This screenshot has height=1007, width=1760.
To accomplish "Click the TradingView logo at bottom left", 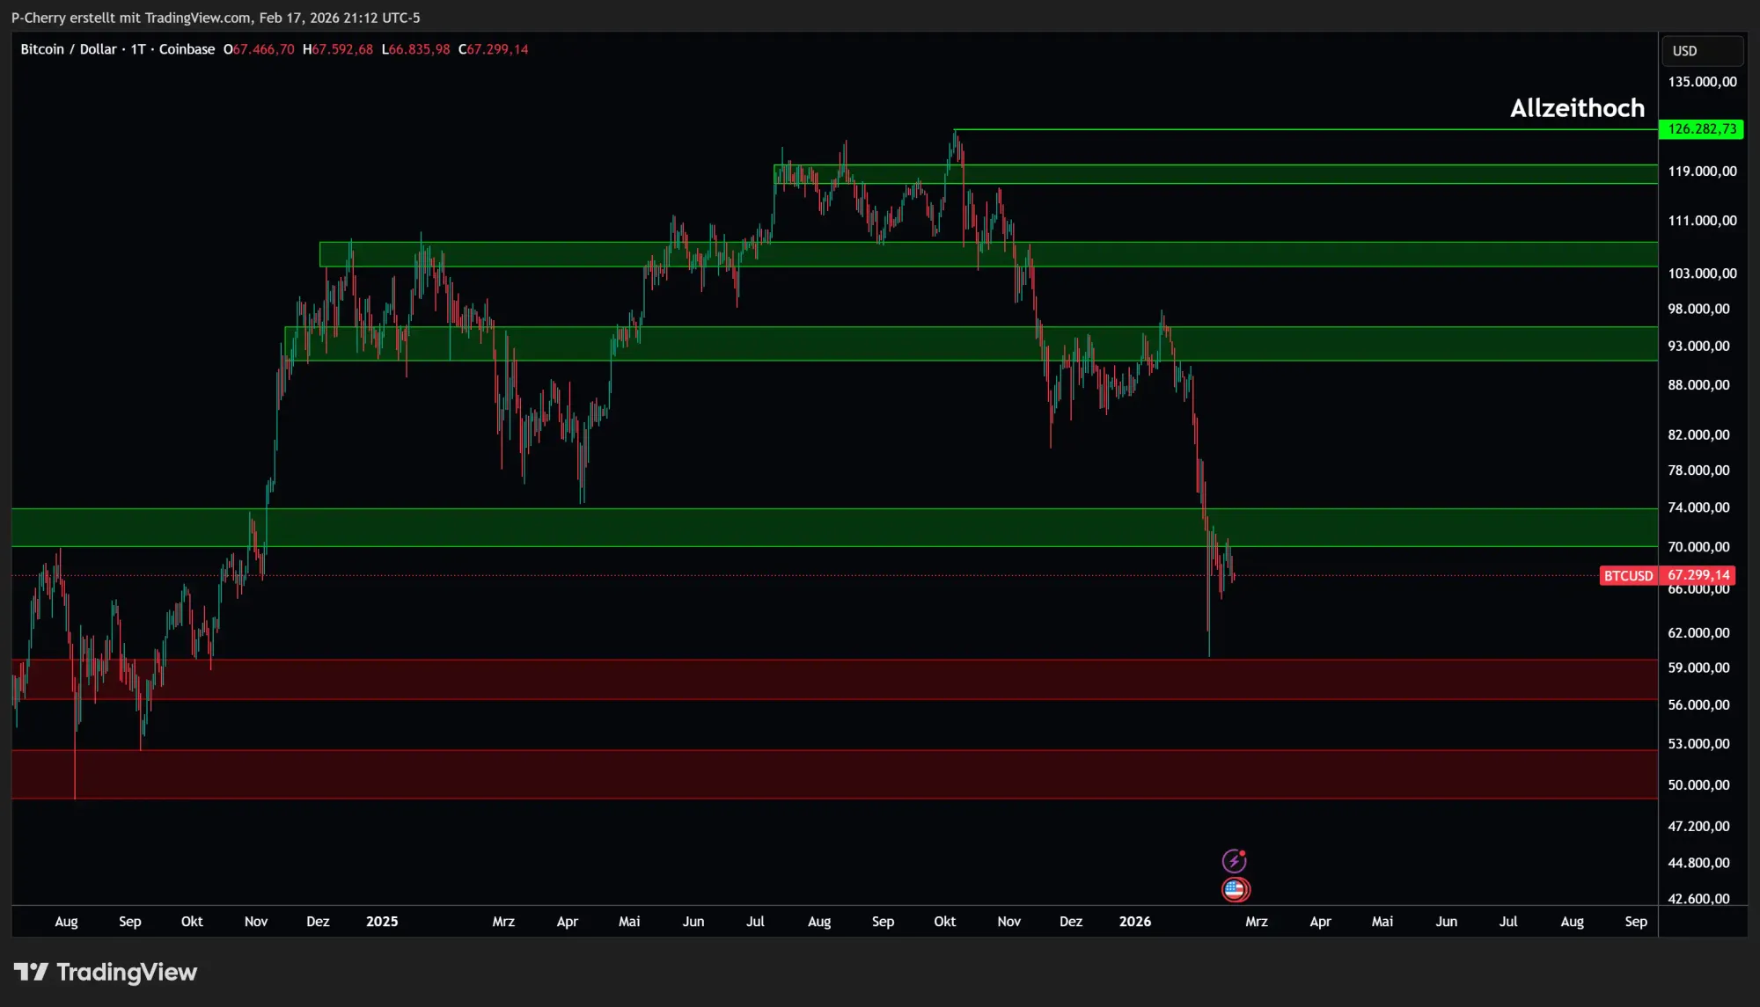I will point(106,972).
